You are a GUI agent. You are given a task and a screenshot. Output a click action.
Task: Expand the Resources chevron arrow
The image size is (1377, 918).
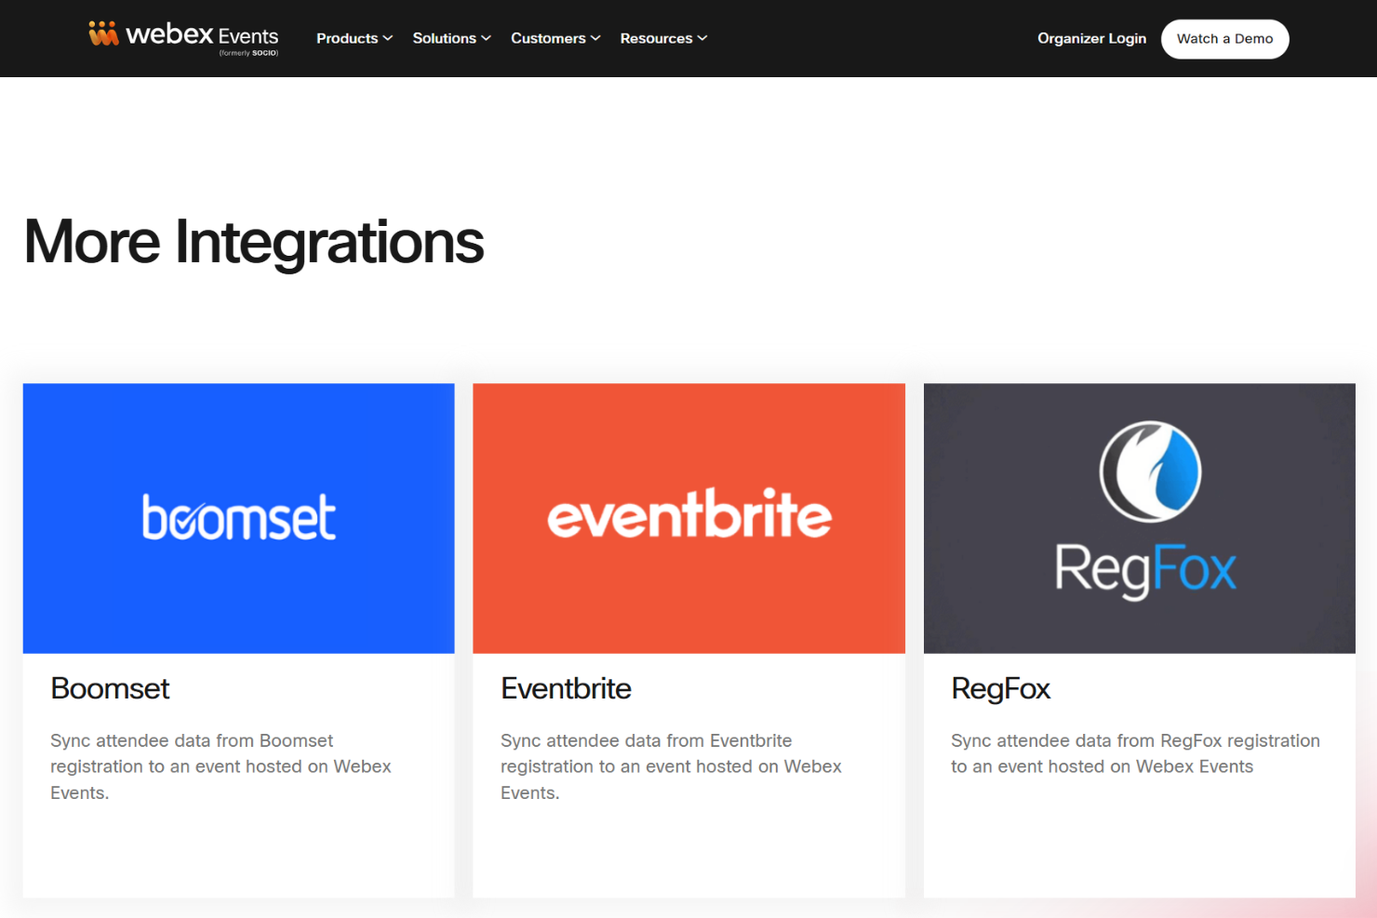[702, 38]
